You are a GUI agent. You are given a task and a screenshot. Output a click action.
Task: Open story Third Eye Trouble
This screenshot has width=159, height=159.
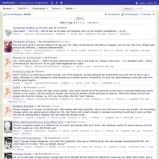[22, 154]
